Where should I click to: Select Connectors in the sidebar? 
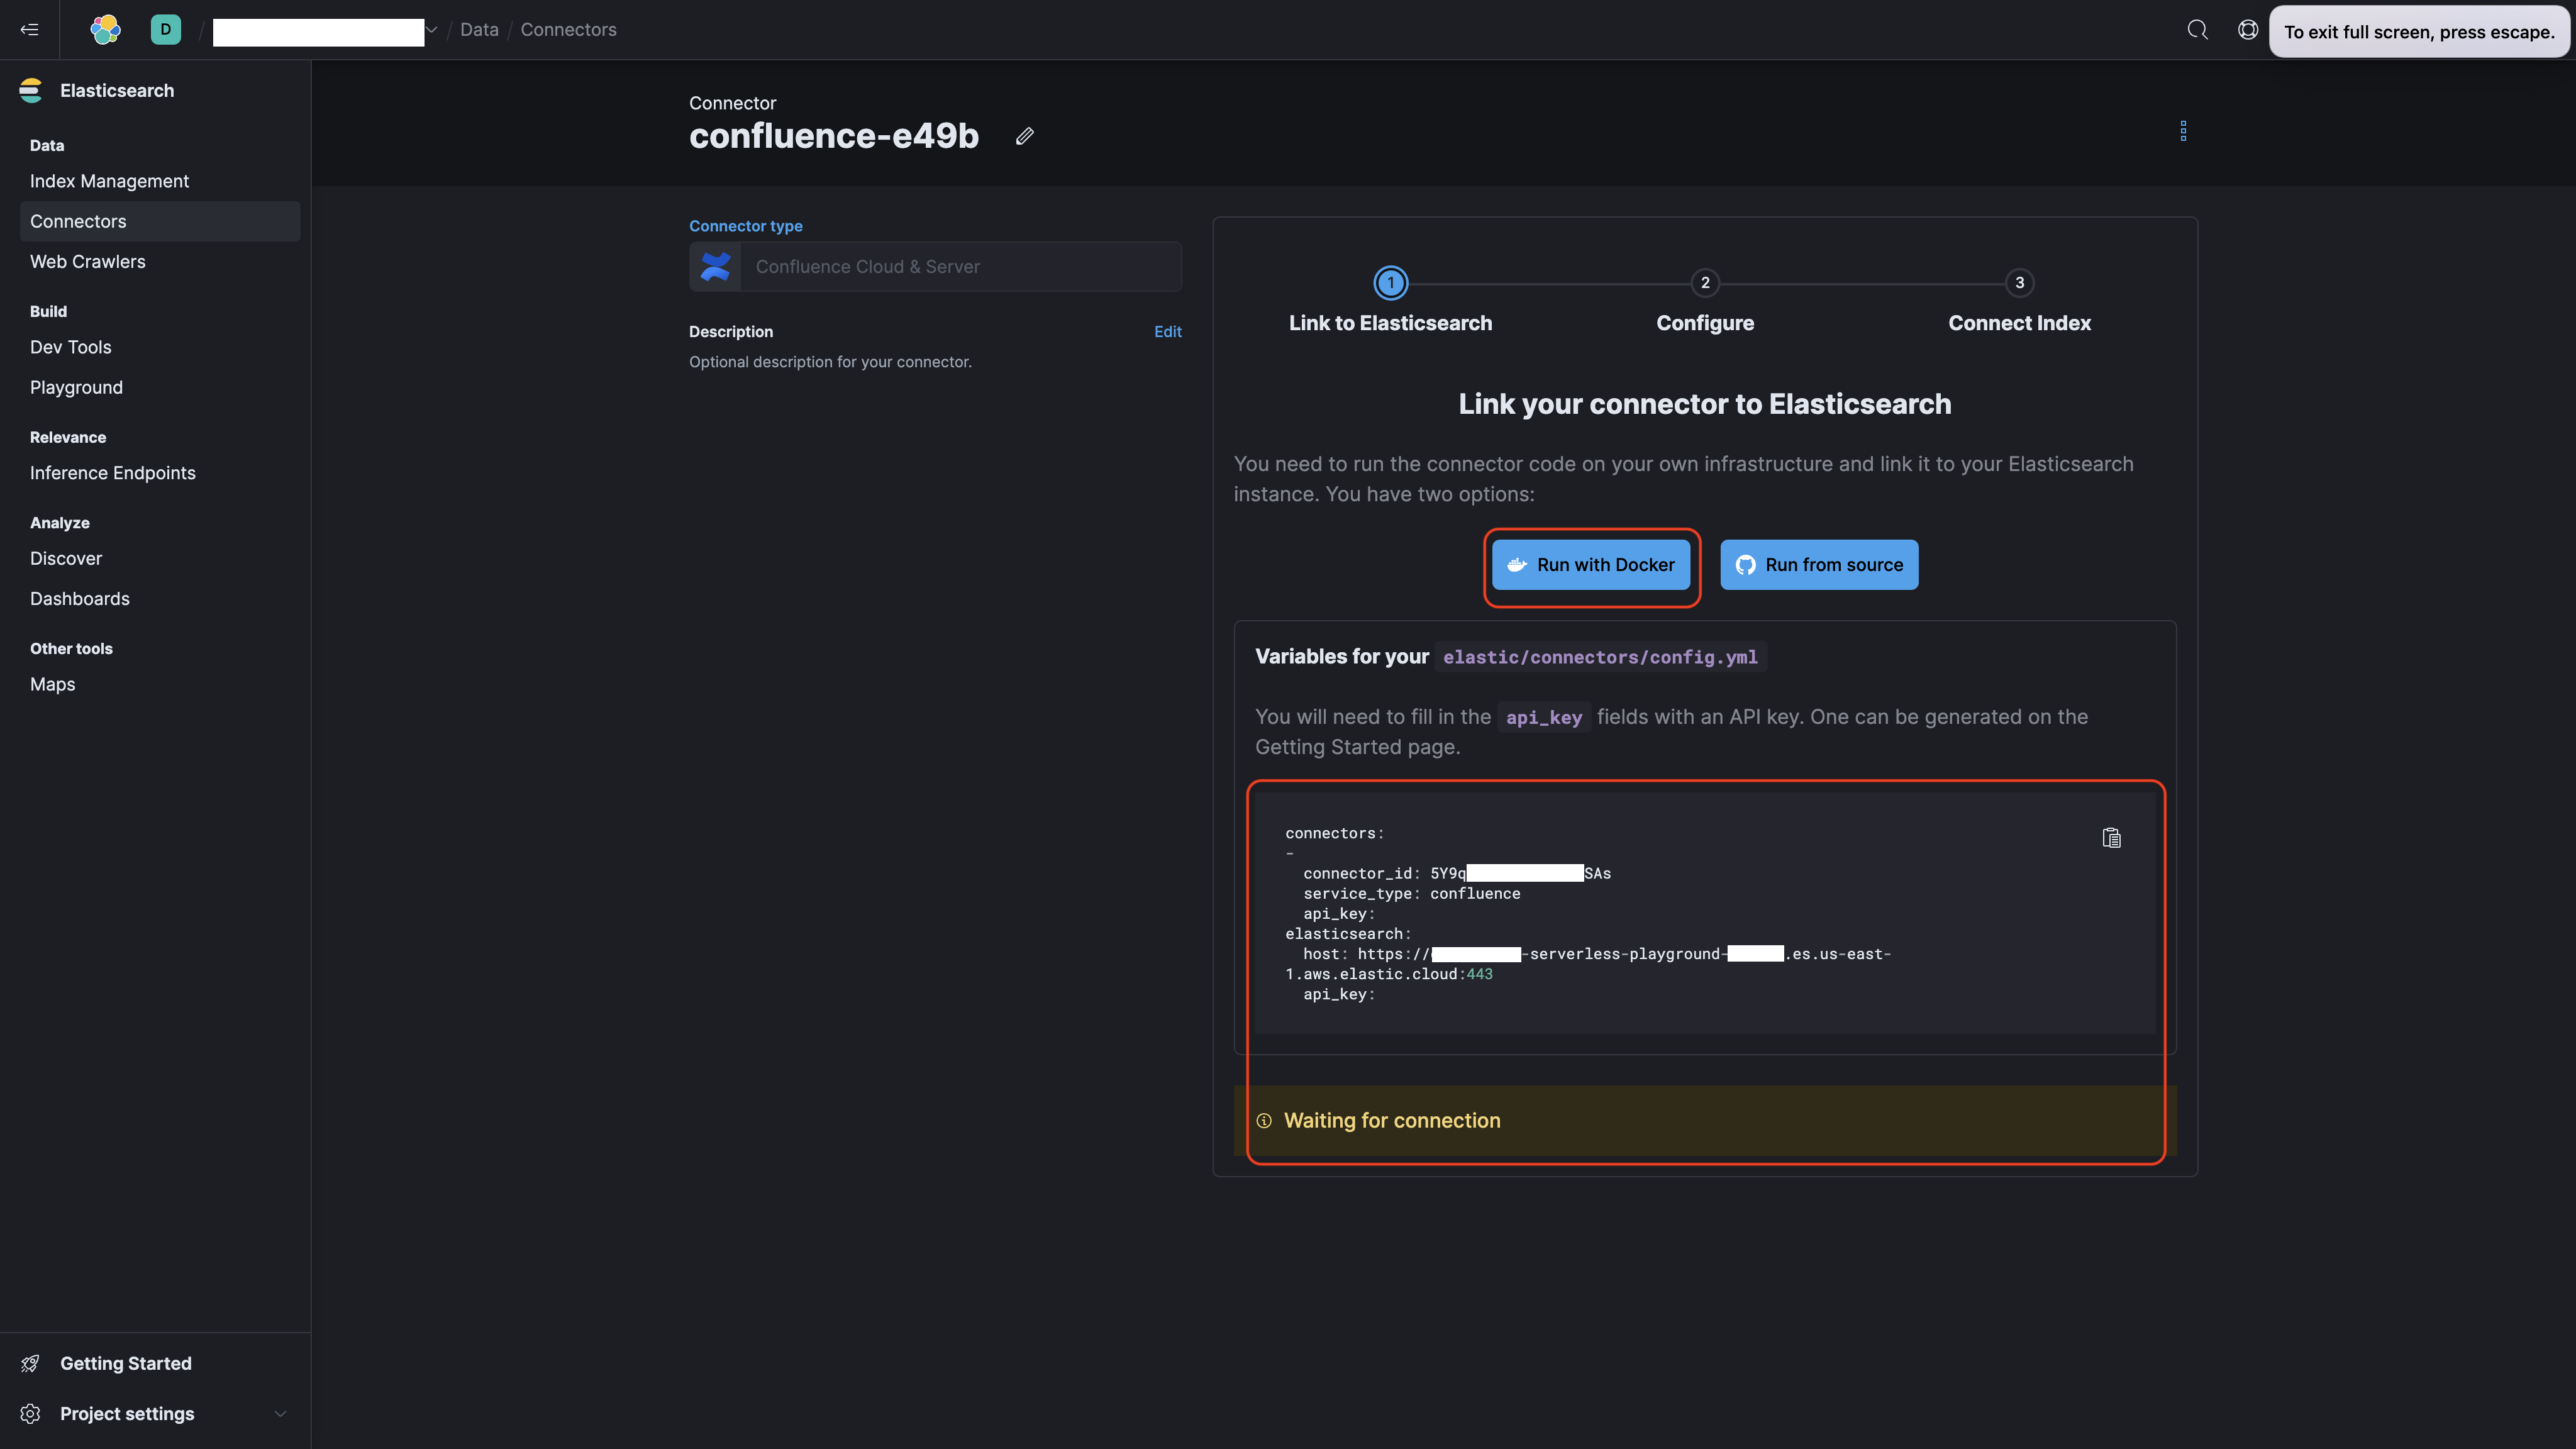click(x=160, y=221)
